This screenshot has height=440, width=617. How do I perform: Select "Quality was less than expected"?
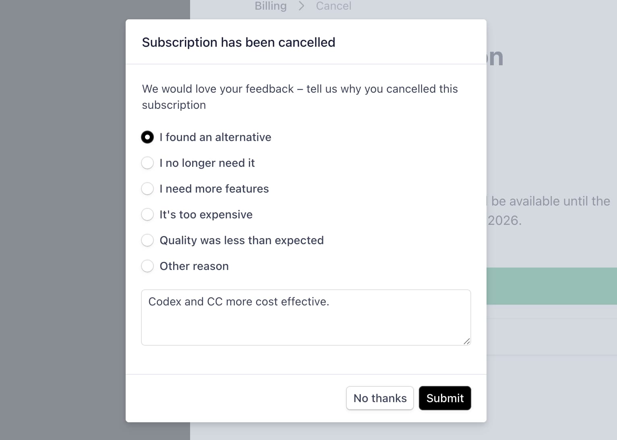tap(147, 240)
